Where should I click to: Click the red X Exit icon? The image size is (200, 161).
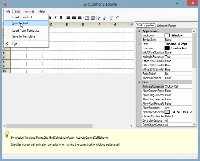coord(7,44)
